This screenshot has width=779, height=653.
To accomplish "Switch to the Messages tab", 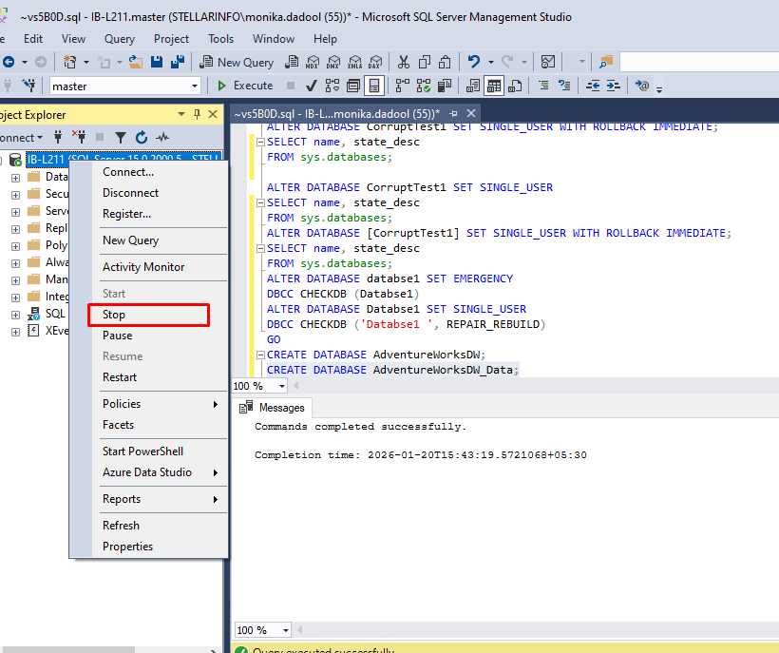I will pyautogui.click(x=273, y=408).
